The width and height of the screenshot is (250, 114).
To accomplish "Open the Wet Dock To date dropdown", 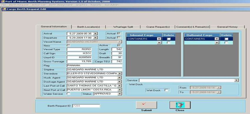I will click(219, 92).
